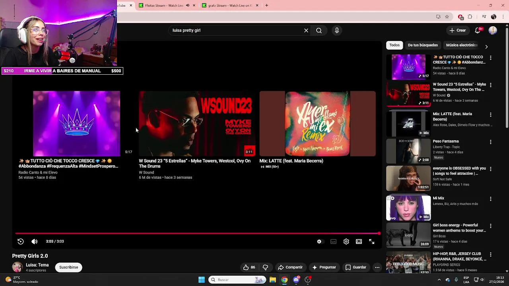509x286 pixels.
Task: Open YouTube notifications bell
Action: [x=478, y=30]
